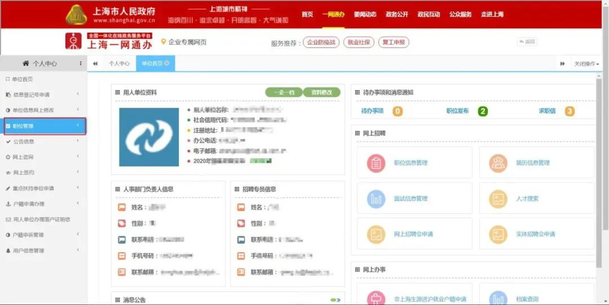Click the 职位信息管理 clipboard icon
609x305 pixels.
376,163
